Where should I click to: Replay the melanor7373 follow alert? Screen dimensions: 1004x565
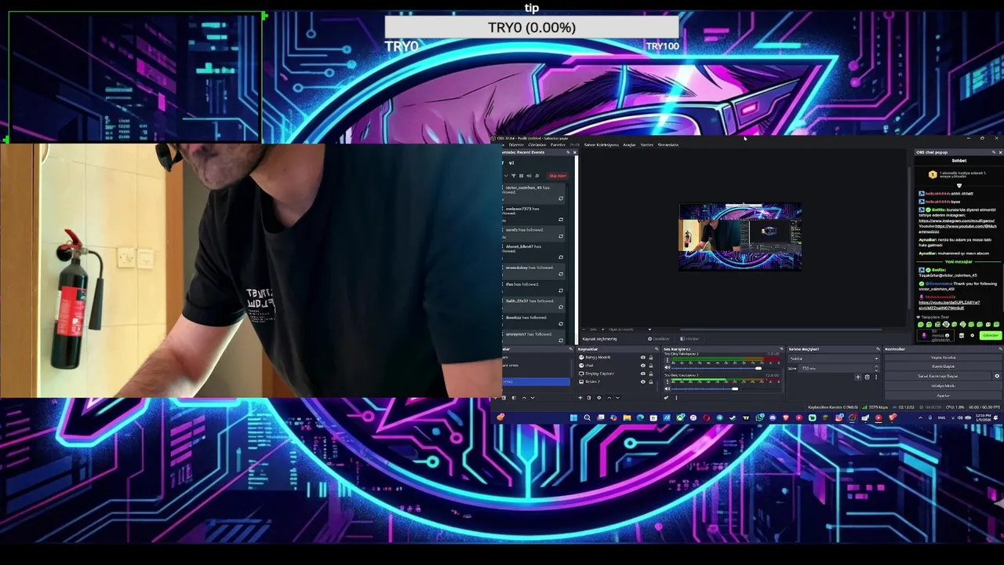(561, 219)
